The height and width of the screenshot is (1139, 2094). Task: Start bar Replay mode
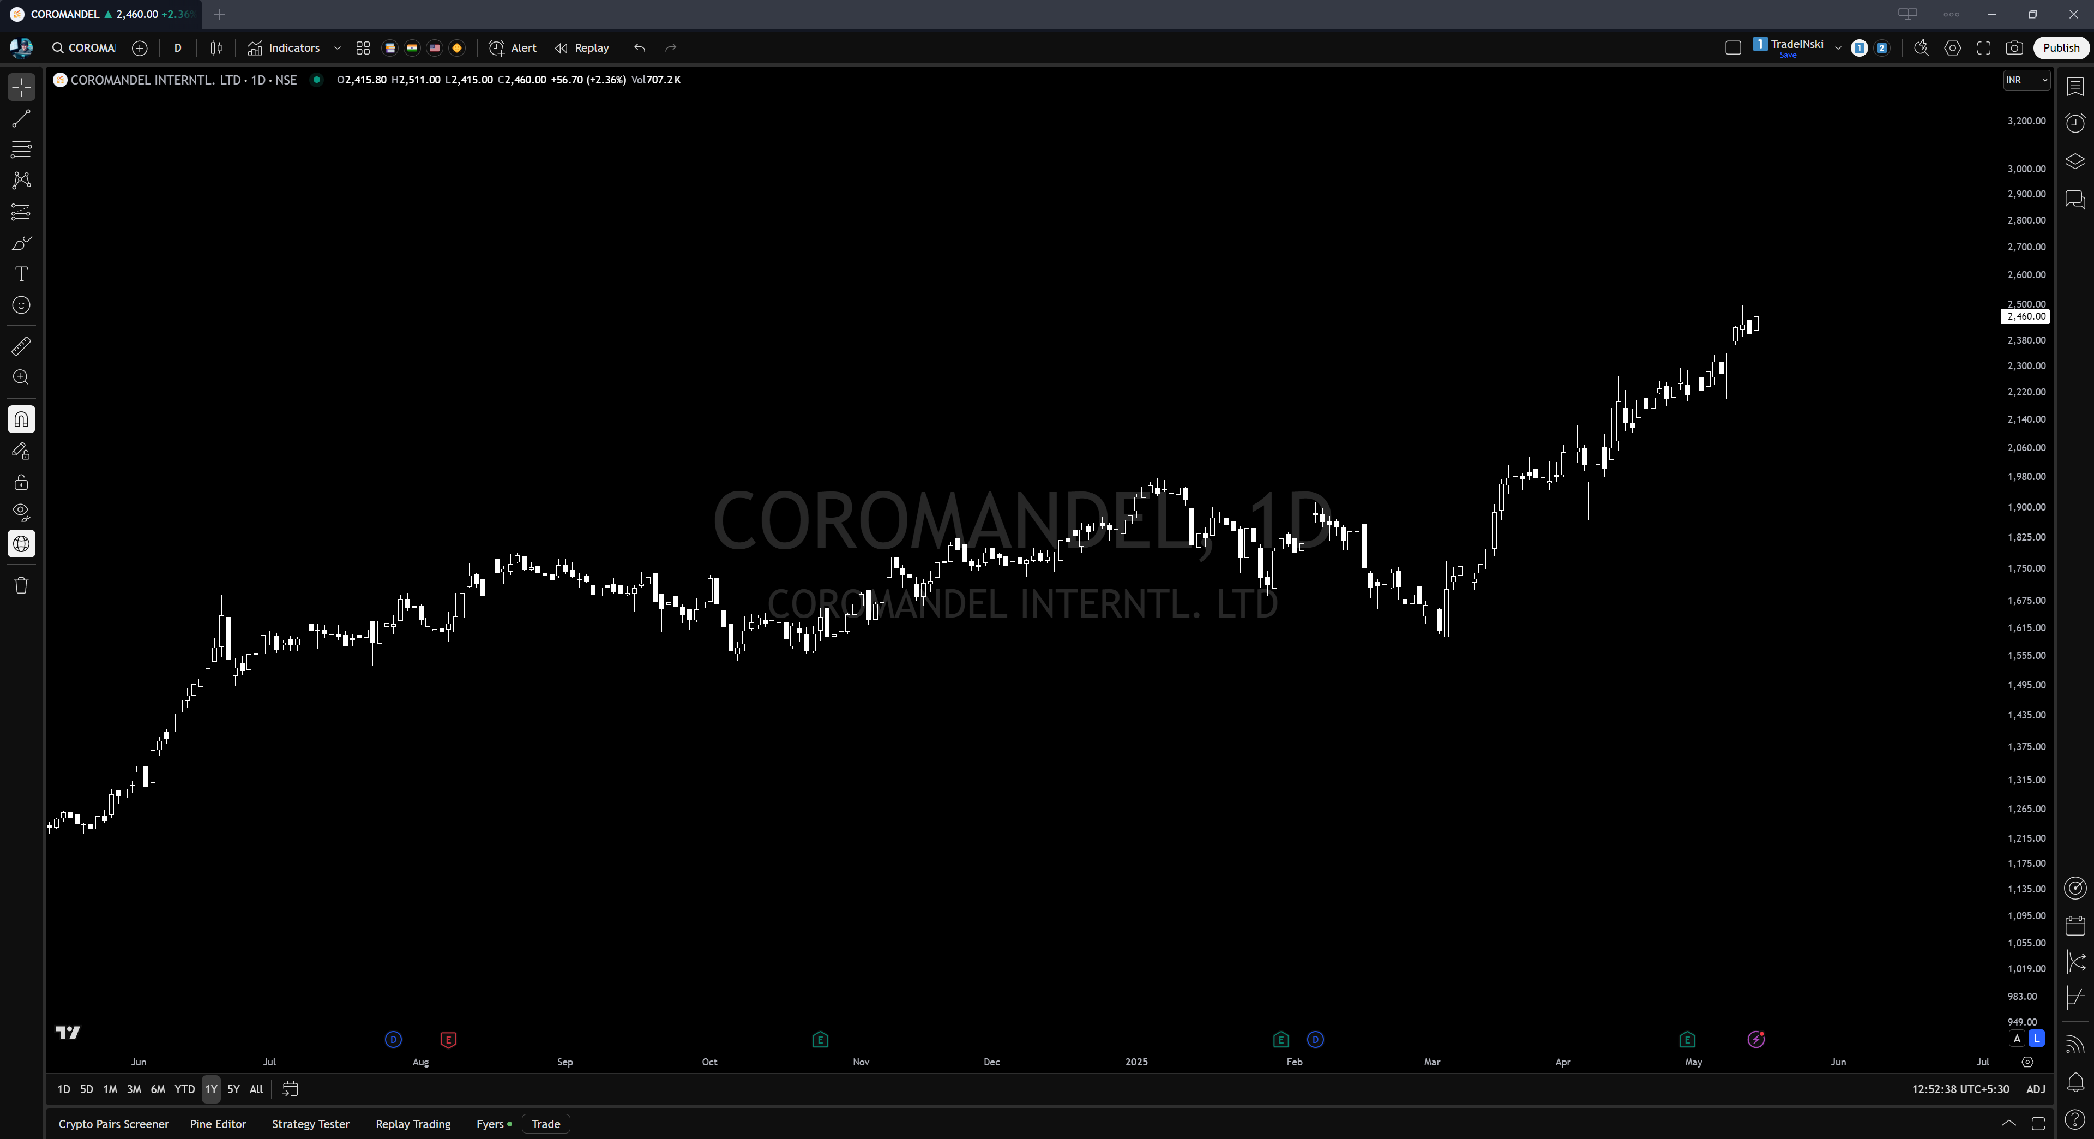[582, 48]
